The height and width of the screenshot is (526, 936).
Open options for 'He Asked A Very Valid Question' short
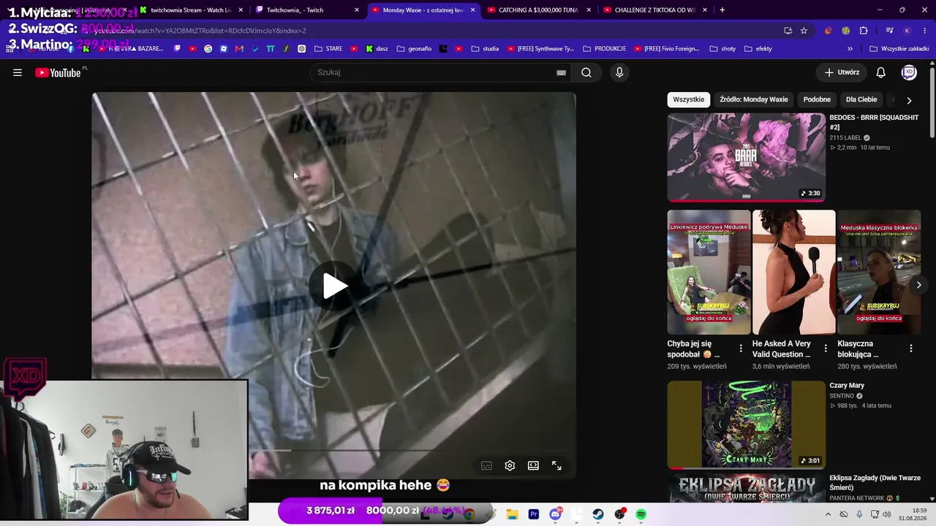pyautogui.click(x=826, y=348)
